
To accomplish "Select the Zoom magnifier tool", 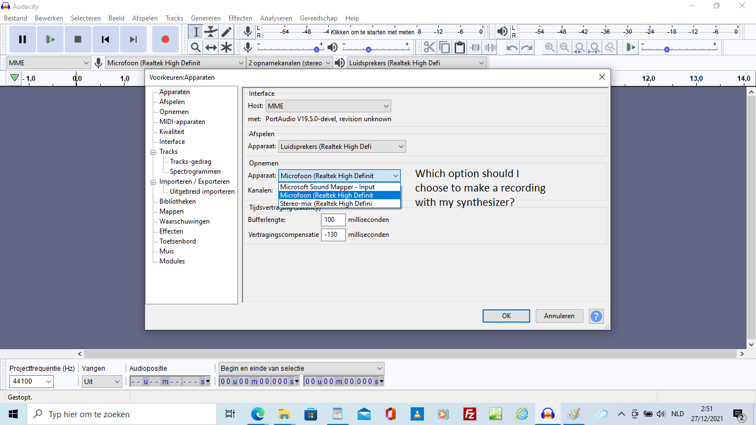I will point(195,47).
